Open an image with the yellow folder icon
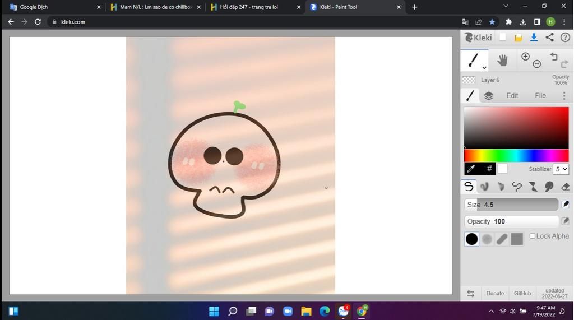Screen dimensions: 574x320 [518, 38]
